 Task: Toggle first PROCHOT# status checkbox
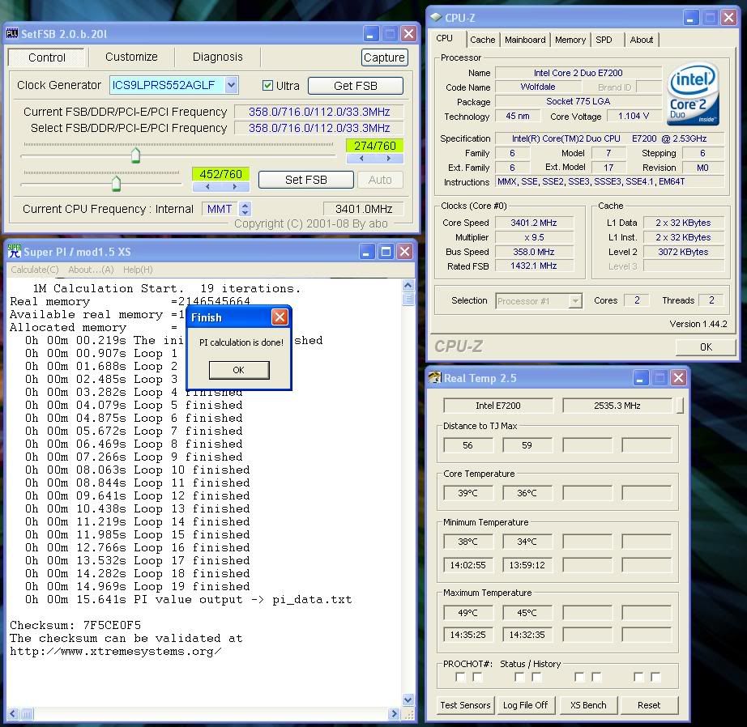coord(460,677)
